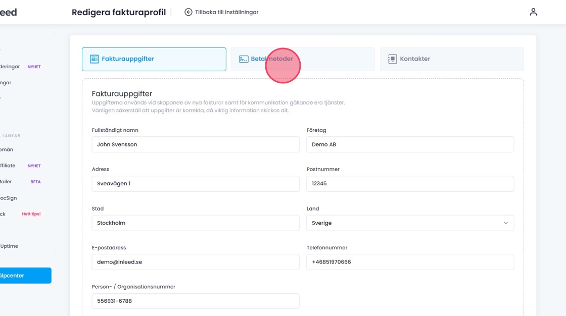
Task: Focus the E-postadress input
Action: coord(195,262)
